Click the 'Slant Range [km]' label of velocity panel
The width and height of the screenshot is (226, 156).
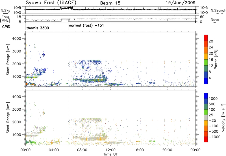[x=8, y=117]
